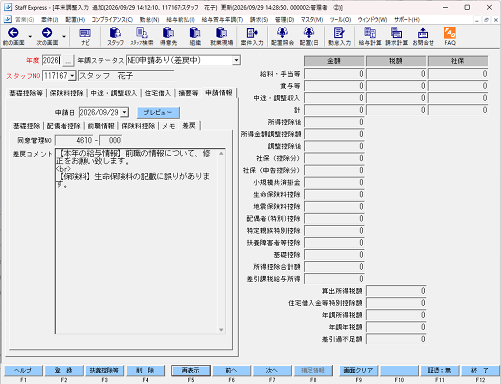This screenshot has height=384, width=501.
Task: Click the scroll-down arrow of 差戻コメント box
Action: tap(222, 330)
